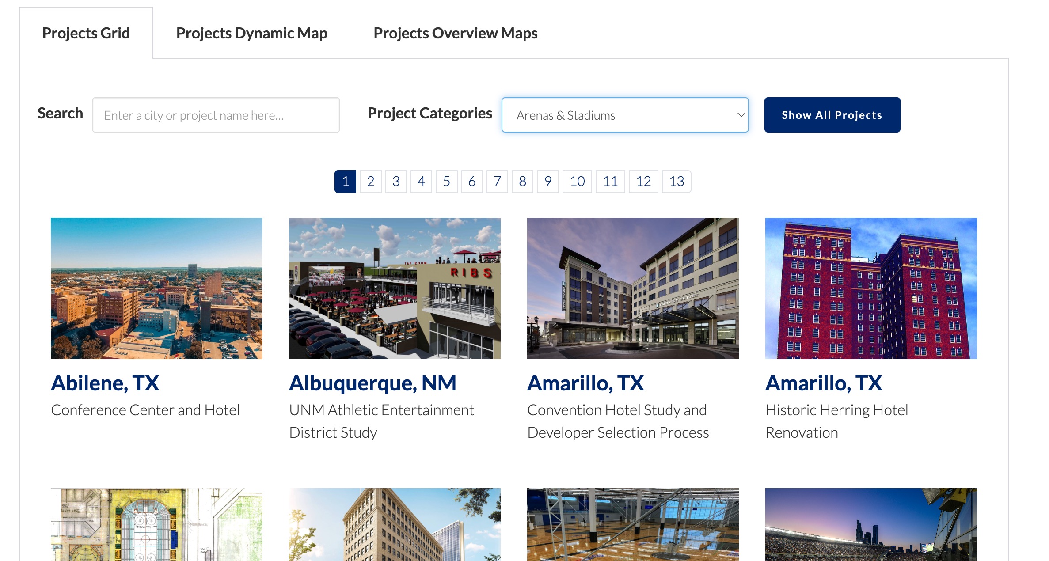Open the Abilene, TX project link
The image size is (1049, 561).
[105, 383]
